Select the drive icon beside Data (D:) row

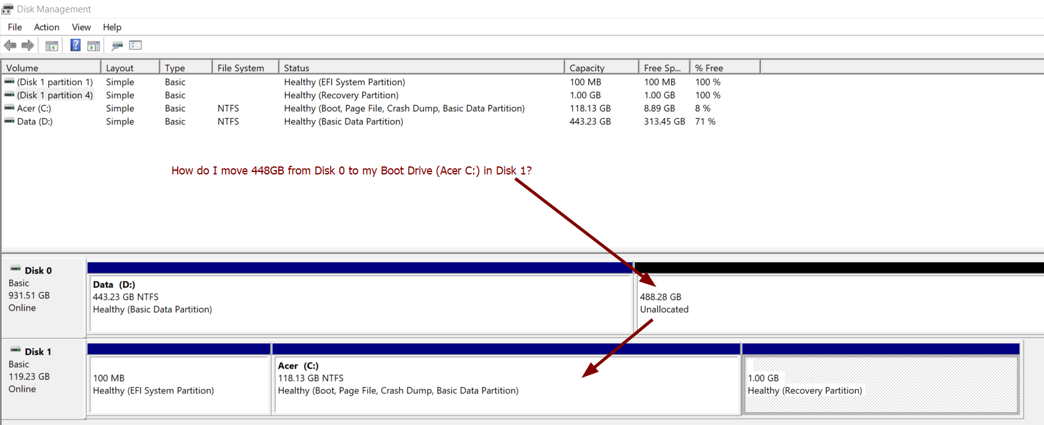coord(9,121)
